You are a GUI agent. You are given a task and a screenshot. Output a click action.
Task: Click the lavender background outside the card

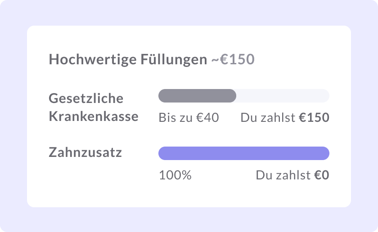click(13, 116)
